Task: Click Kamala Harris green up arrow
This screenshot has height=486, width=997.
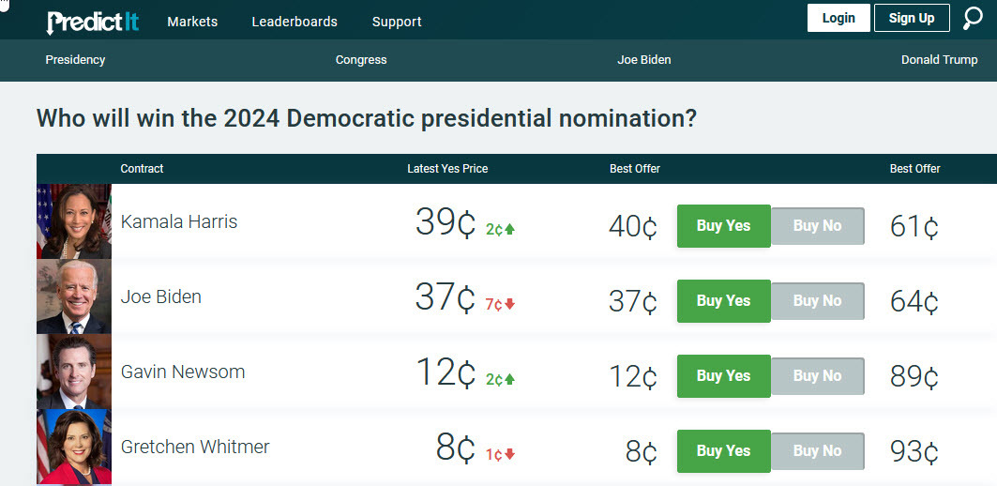Action: click(x=509, y=230)
